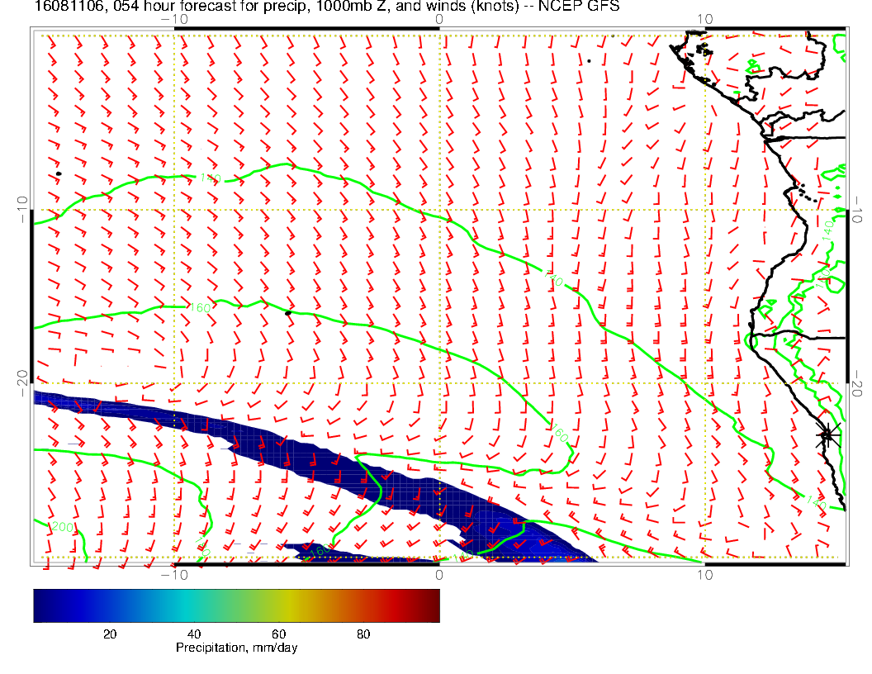Viewport: 872px width, 674px height.
Task: Click the '0' longitude label on the top axis
Action: coord(438,19)
